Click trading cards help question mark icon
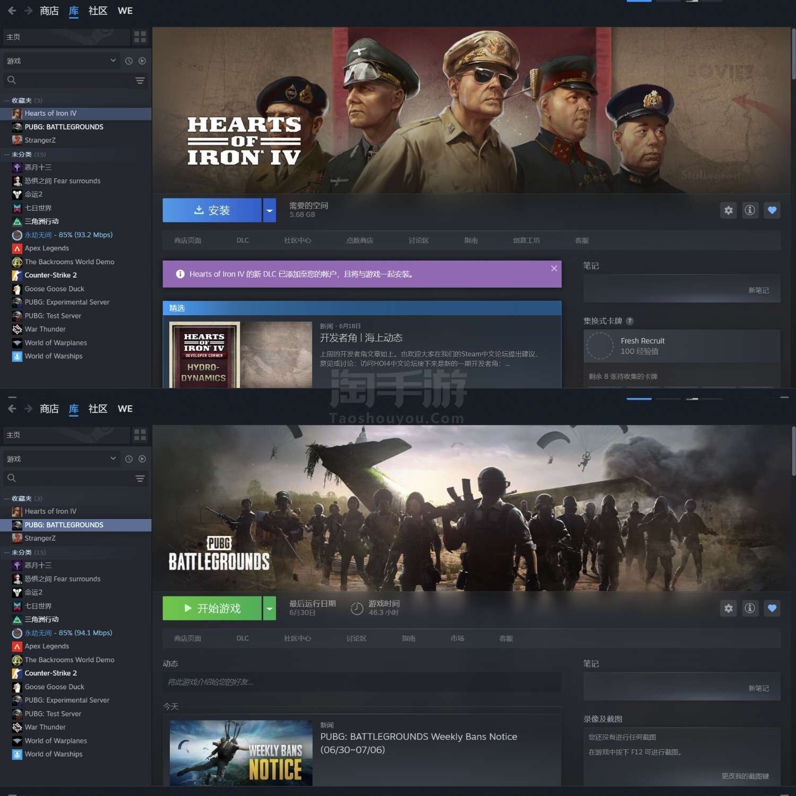This screenshot has height=796, width=796. [630, 321]
